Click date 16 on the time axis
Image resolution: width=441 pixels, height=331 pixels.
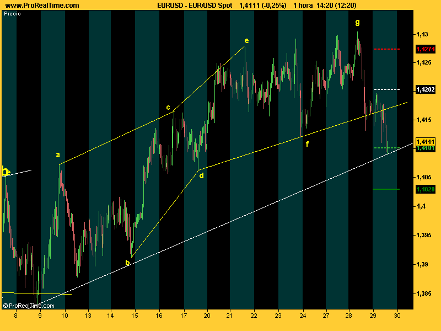click(159, 316)
